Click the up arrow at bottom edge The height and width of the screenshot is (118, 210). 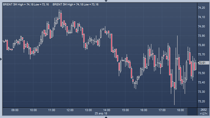[x=106, y=117]
